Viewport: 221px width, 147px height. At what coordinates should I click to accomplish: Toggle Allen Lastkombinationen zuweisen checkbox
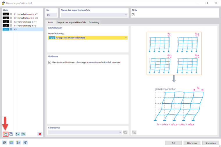click(49, 62)
